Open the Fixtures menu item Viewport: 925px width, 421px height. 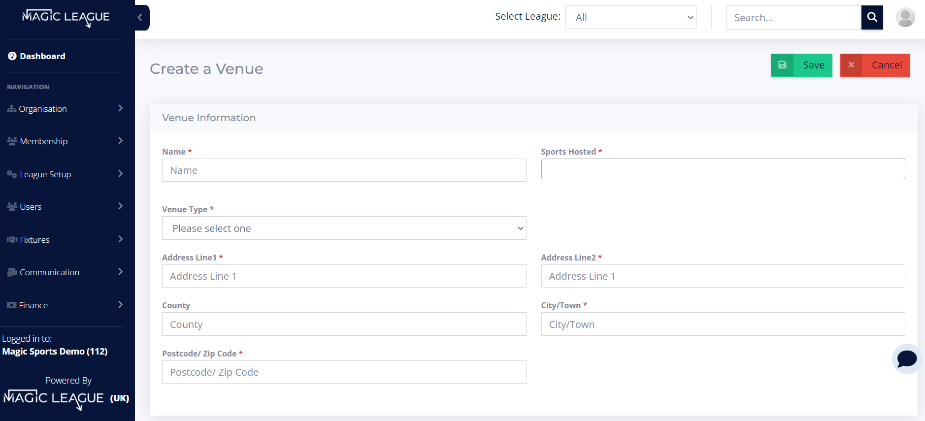click(x=66, y=240)
